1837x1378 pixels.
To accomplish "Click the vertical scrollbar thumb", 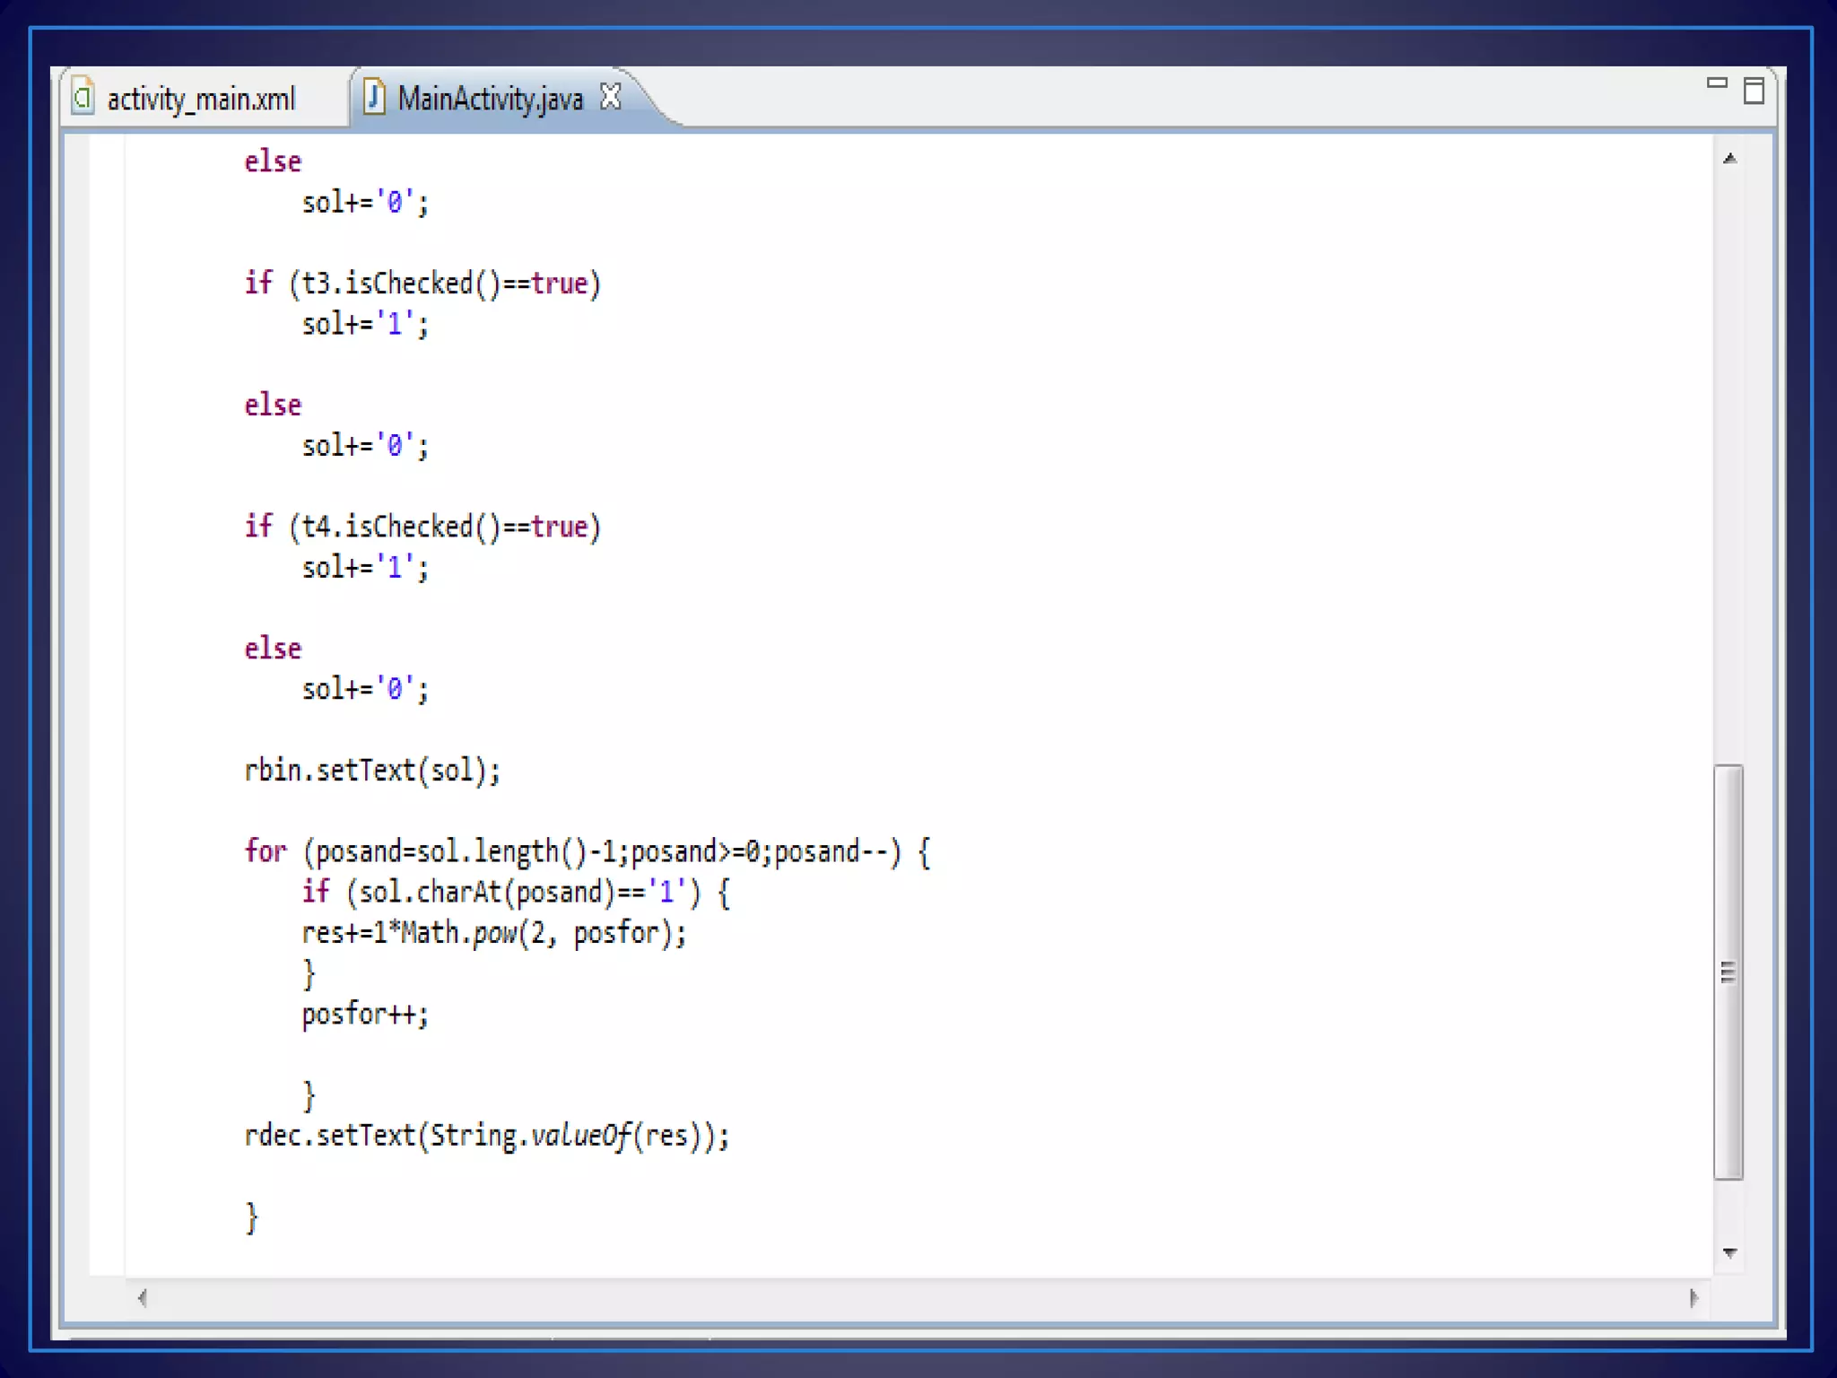I will pyautogui.click(x=1728, y=972).
